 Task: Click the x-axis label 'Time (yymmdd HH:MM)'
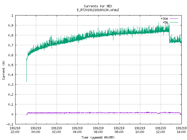click(98, 137)
